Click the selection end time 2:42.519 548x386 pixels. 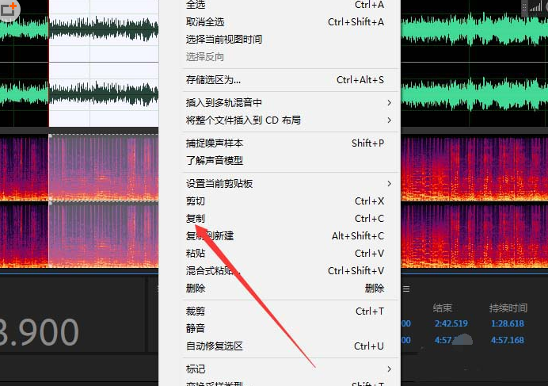tap(450, 323)
